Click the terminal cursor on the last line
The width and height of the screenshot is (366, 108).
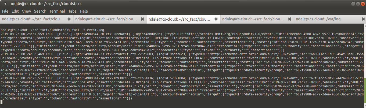pyautogui.click(x=1, y=102)
